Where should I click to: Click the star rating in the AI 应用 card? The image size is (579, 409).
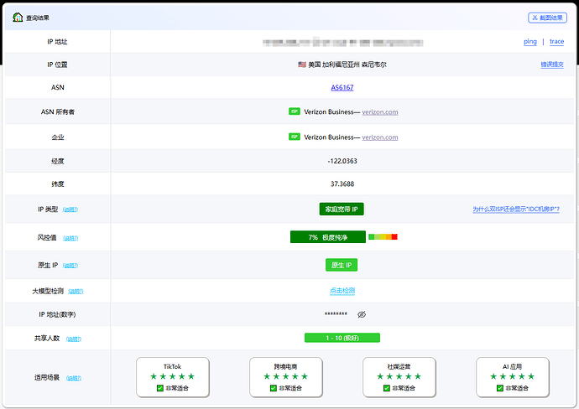tap(512, 376)
